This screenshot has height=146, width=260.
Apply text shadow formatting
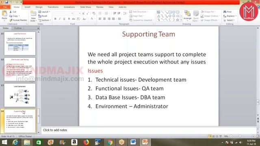(x=69, y=19)
